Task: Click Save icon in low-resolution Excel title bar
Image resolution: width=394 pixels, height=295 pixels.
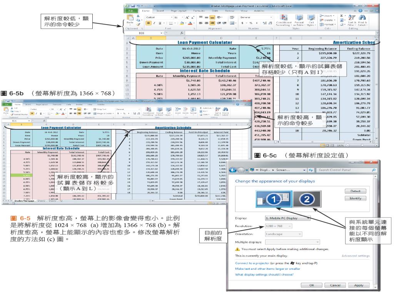Action: [133, 6]
